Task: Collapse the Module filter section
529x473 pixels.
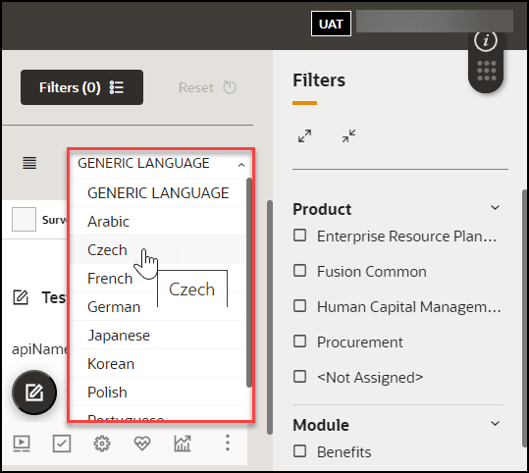Action: (x=495, y=423)
